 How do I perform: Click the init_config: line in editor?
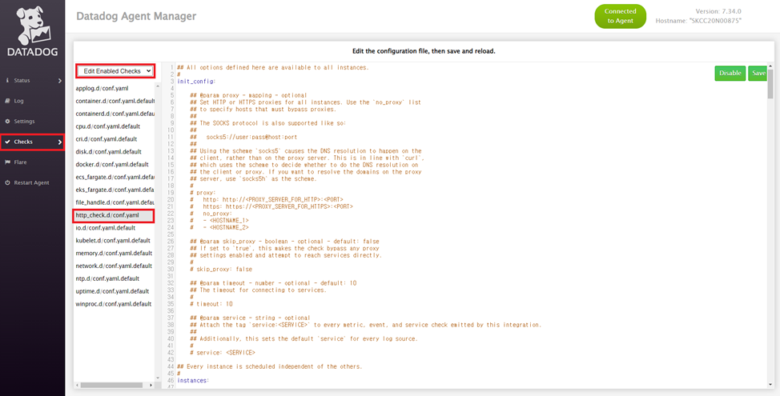pos(196,81)
